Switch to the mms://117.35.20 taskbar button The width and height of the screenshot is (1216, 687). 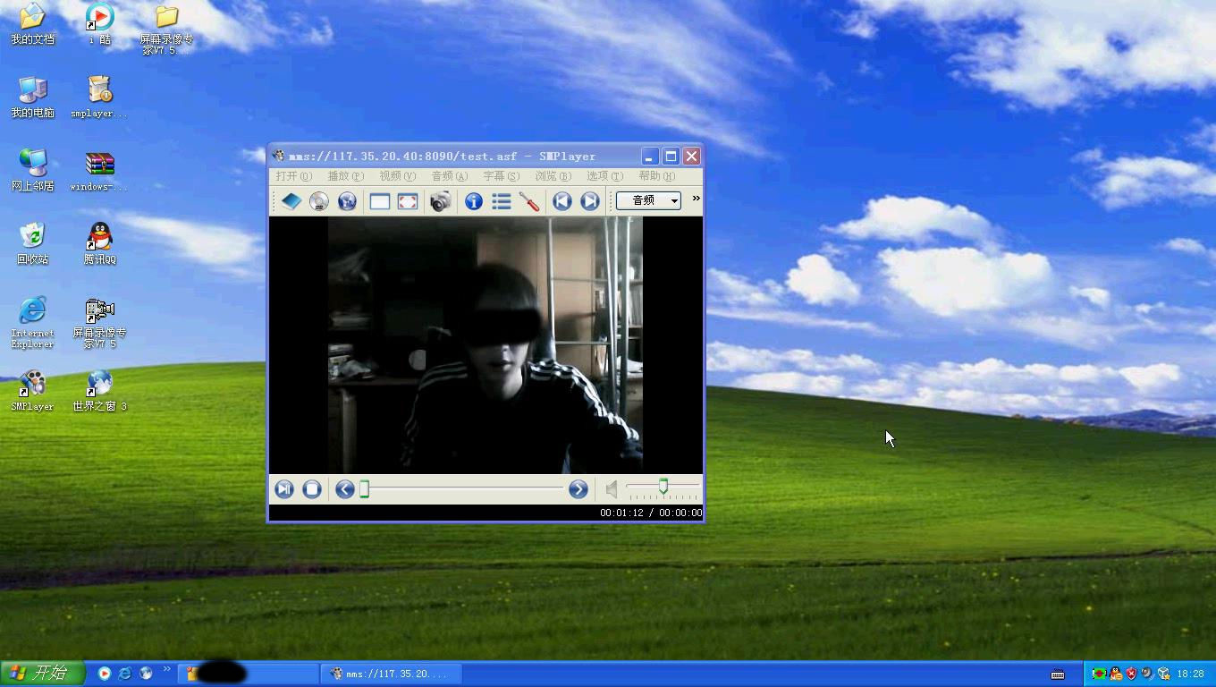tap(391, 674)
